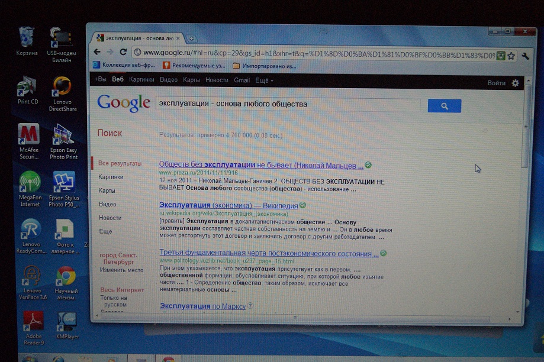Click green checkmark beside Википедия result
This screenshot has width=544, height=362.
(303, 205)
